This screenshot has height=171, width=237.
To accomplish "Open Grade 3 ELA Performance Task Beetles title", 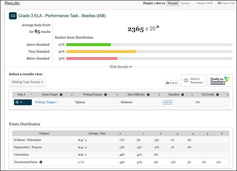I will coord(62,16).
